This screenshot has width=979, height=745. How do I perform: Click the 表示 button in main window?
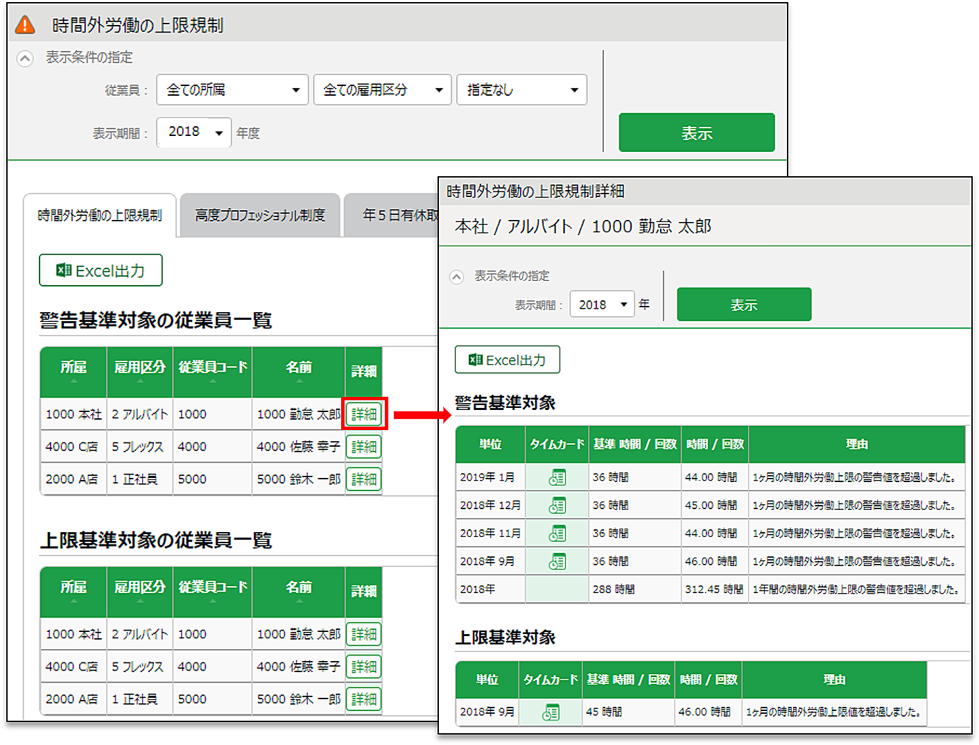[x=697, y=132]
